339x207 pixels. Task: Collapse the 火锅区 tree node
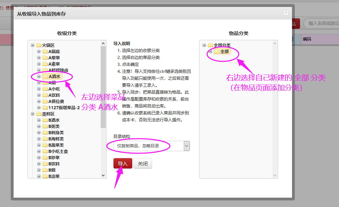click(33, 45)
